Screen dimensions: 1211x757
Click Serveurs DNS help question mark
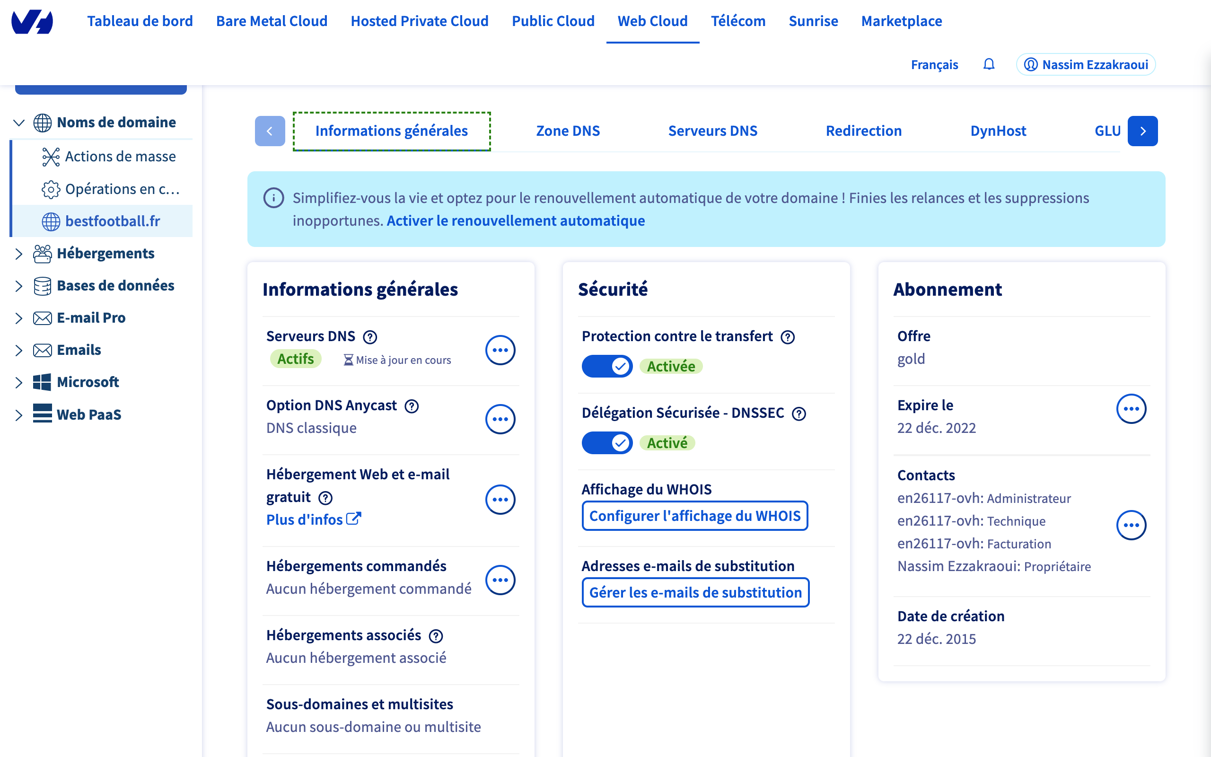coord(370,337)
